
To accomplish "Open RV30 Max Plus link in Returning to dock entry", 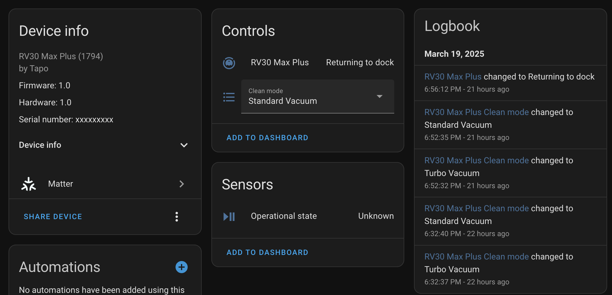I will (453, 76).
